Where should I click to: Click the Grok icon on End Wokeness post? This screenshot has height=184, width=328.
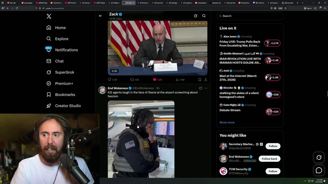point(200,88)
